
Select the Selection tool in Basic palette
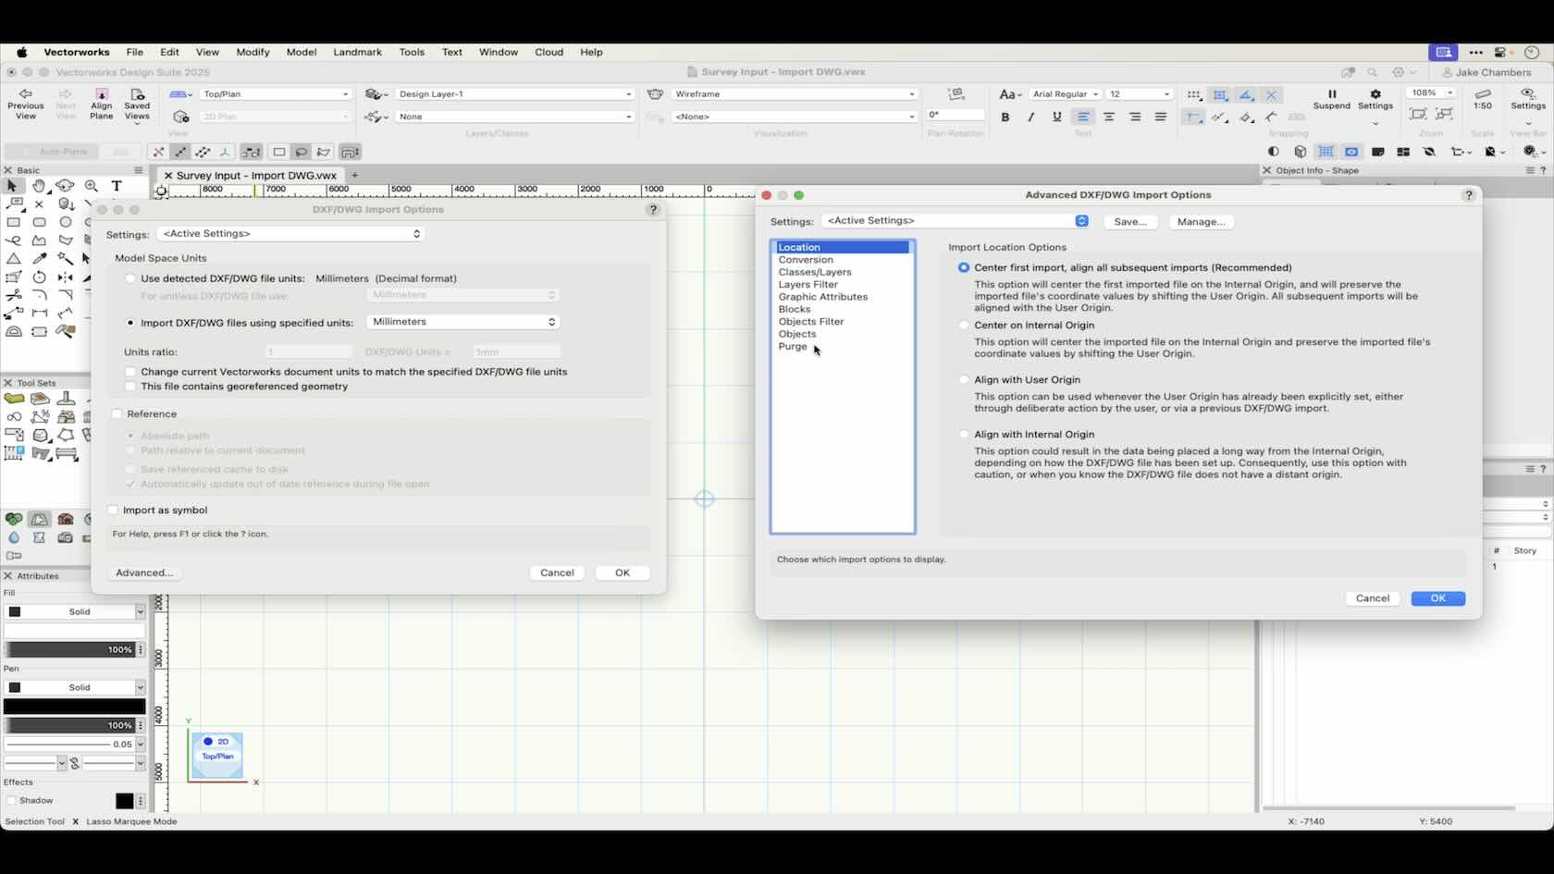coord(12,186)
